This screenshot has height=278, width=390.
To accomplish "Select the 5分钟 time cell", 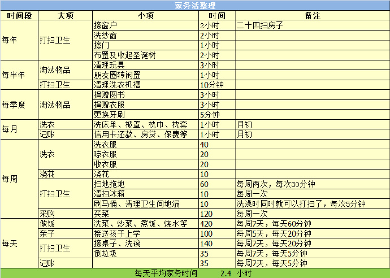I will 217,115.
